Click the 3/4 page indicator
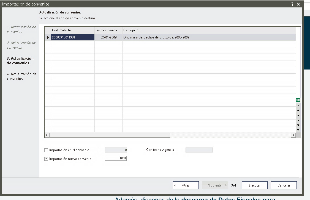Image resolution: width=310 pixels, height=200 pixels. (233, 185)
